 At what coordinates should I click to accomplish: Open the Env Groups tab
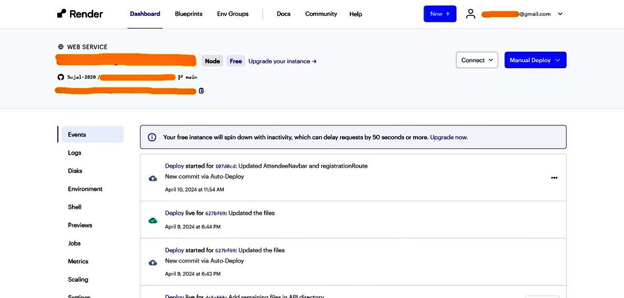233,14
